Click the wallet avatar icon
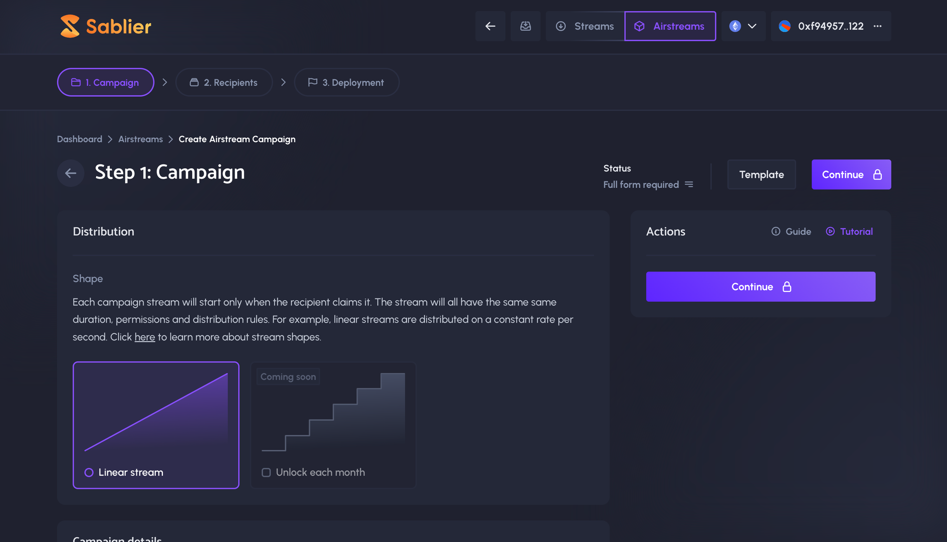Screen dimensions: 947x542 click(785, 26)
